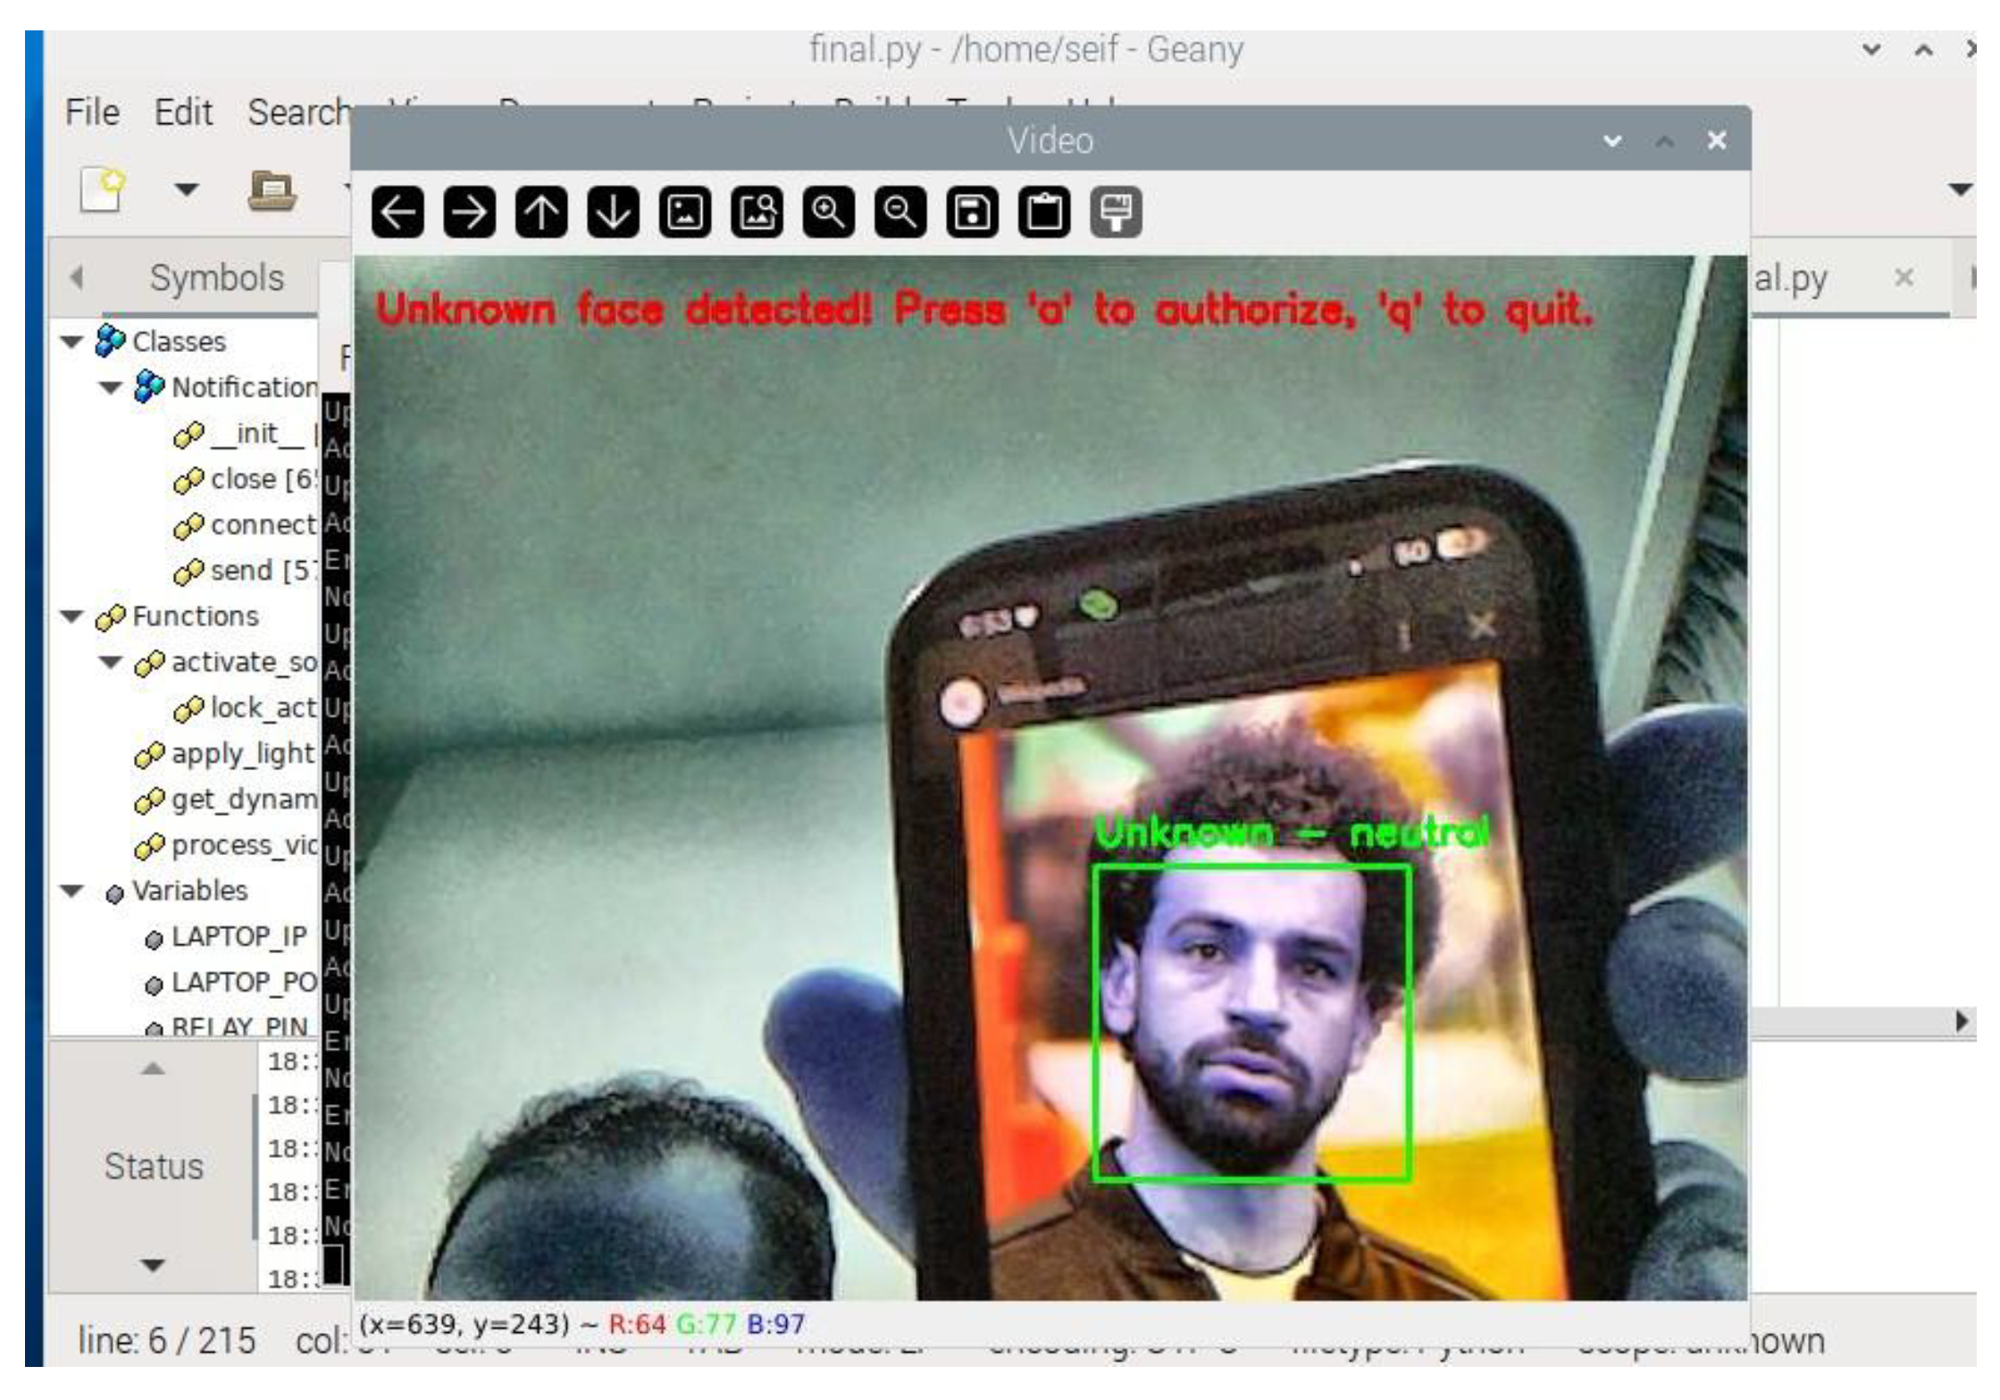Switch to the Symbols sidebar tab
Viewport: 2000px width, 1400px height.
(216, 278)
